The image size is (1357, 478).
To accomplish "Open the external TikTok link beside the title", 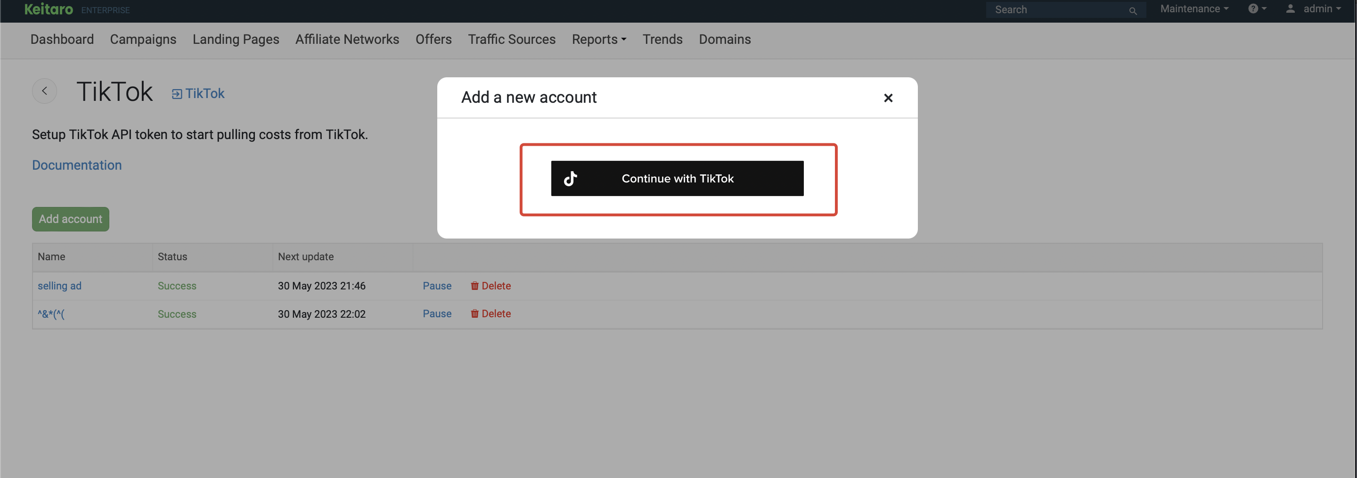I will coord(198,93).
